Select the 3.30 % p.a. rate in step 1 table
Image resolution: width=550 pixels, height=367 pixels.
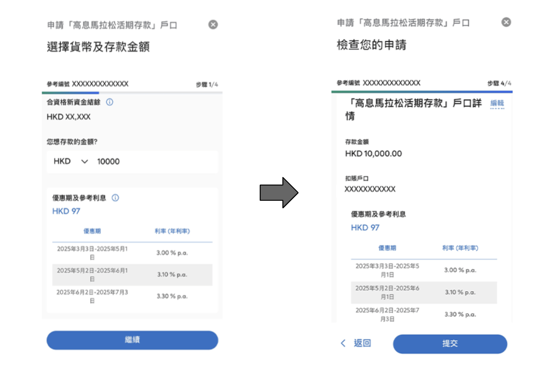click(172, 296)
